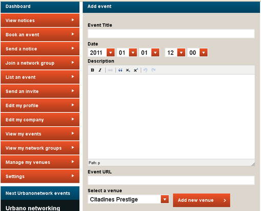Select Manage my venues in sidebar
The width and height of the screenshot is (261, 211).
click(40, 162)
